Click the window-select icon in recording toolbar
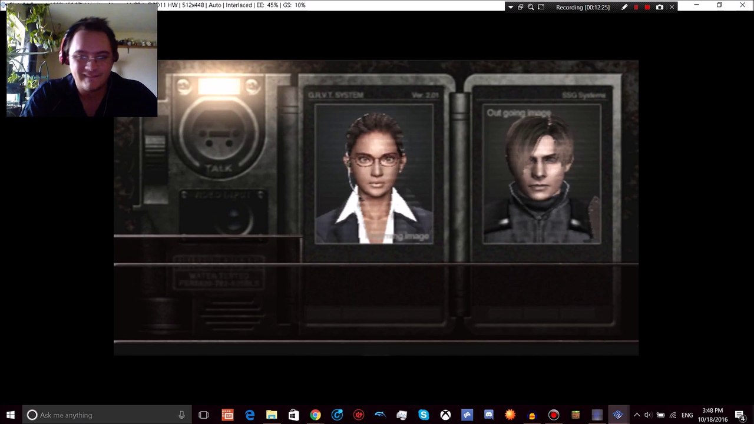 click(521, 7)
